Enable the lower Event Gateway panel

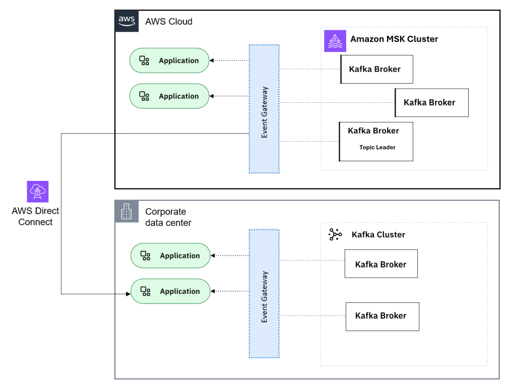[264, 294]
